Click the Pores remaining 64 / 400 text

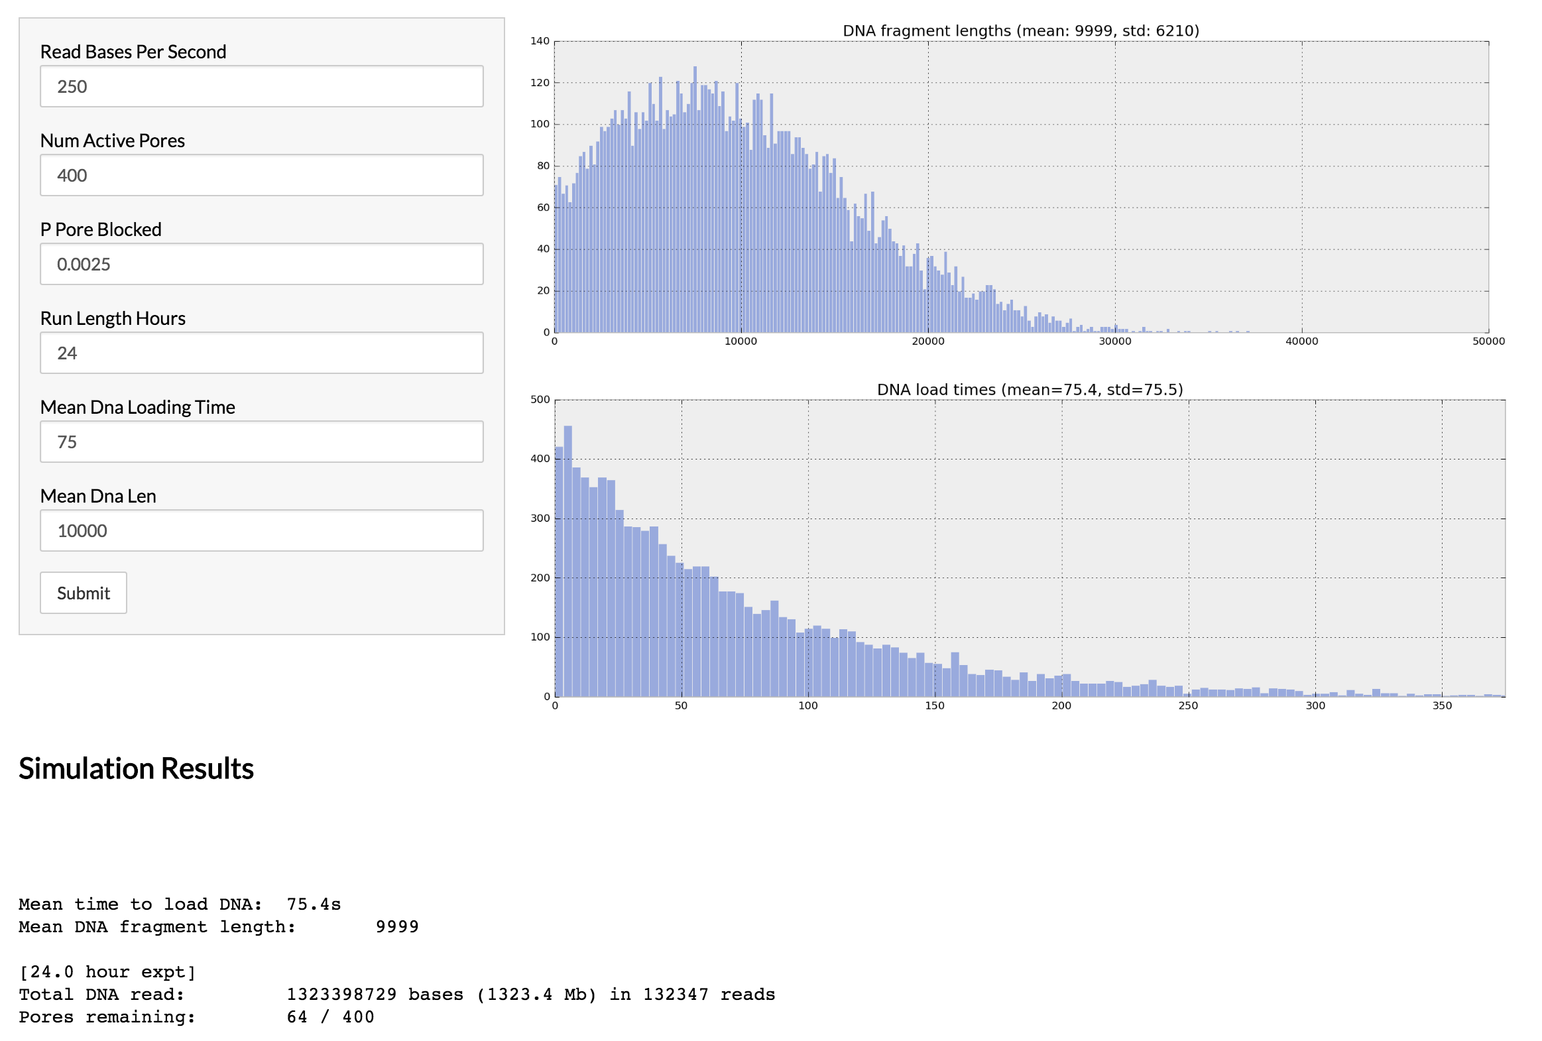point(196,1016)
